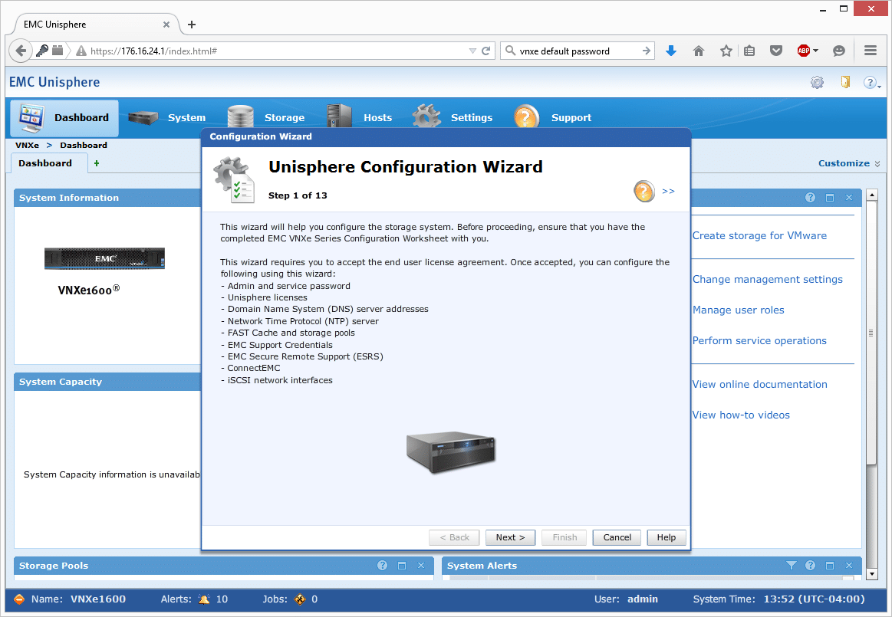Screen dimensions: 892x617
Task: Click help icon on Storage Pools panel
Action: point(382,565)
